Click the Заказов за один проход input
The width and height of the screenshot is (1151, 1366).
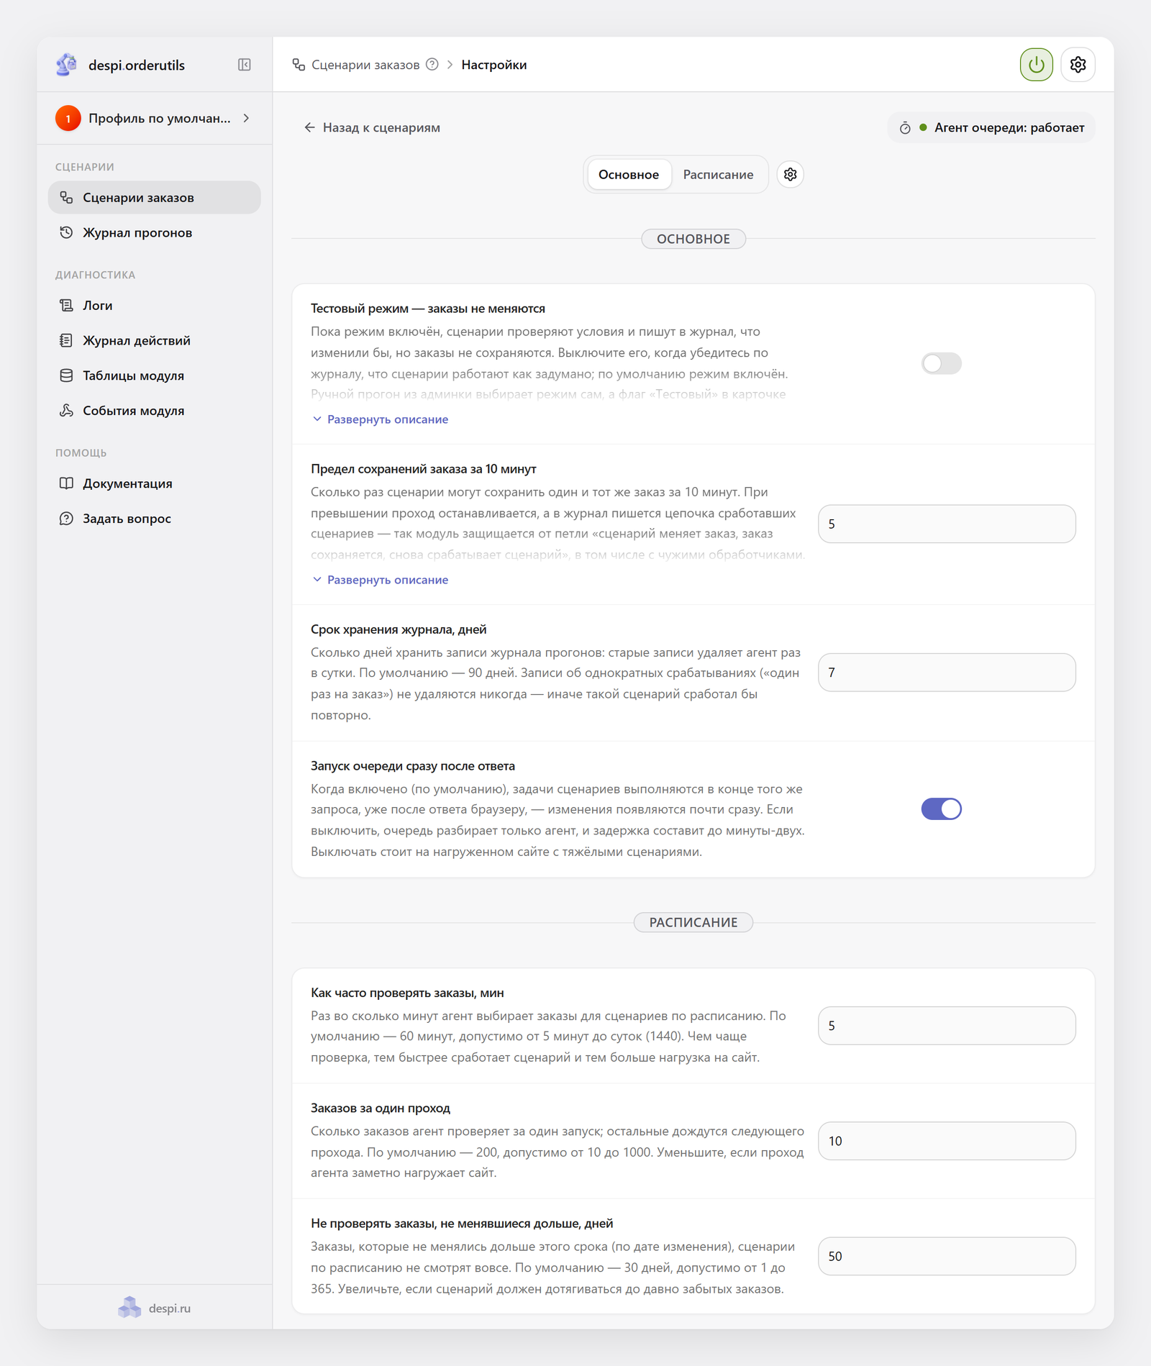point(947,1141)
